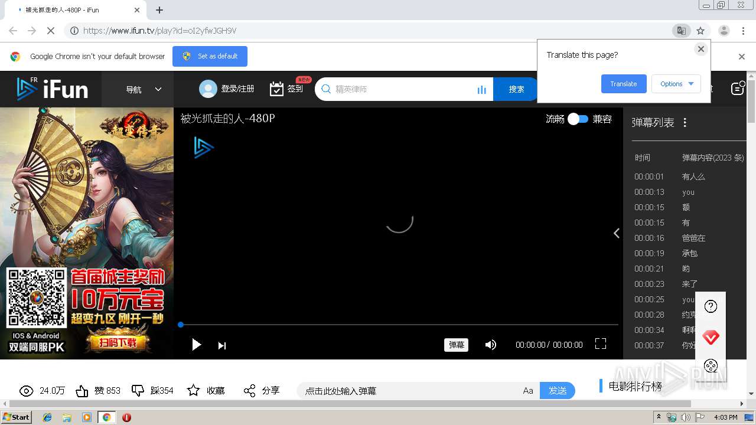This screenshot has width=756, height=425.
Task: Enter fullscreen mode
Action: point(601,344)
